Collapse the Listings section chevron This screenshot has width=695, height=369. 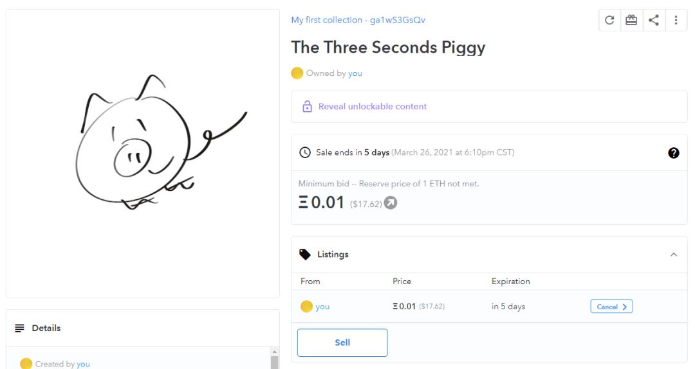pos(674,255)
